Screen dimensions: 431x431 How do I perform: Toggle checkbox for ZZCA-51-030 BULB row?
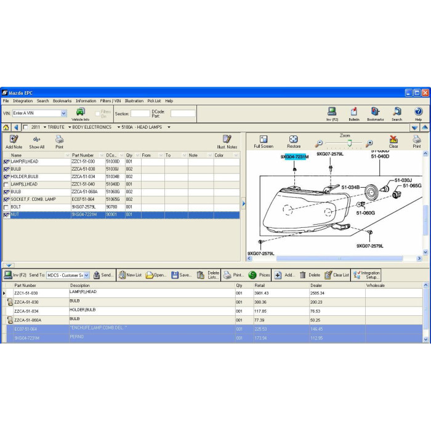point(6,169)
